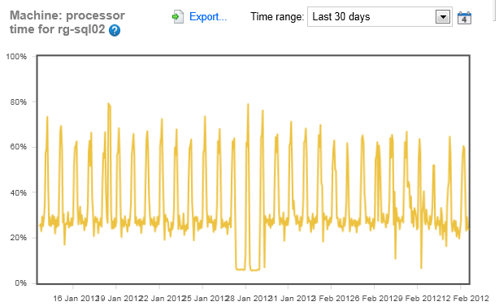The width and height of the screenshot is (499, 306).
Task: Click the green arrow Export document icon
Action: click(x=178, y=17)
